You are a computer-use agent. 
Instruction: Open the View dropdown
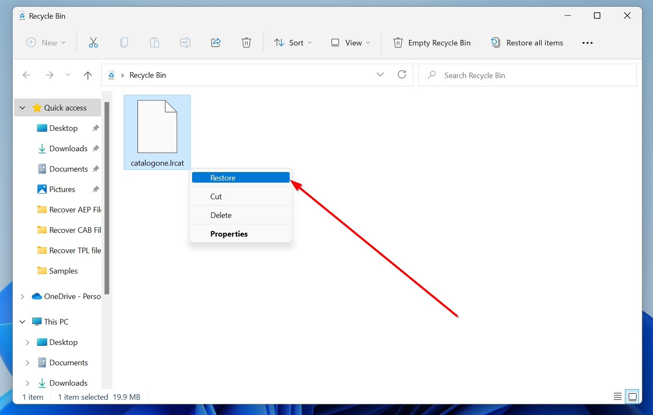pos(350,42)
